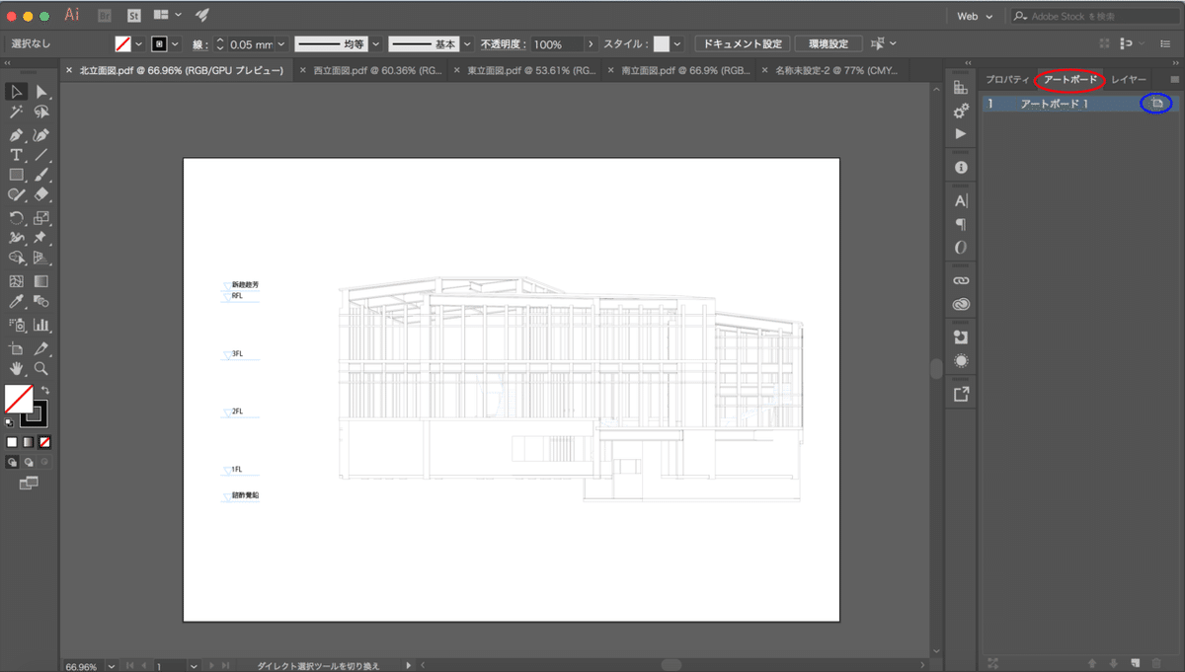1185x672 pixels.
Task: Select the Column Graph tool
Action: 41,325
